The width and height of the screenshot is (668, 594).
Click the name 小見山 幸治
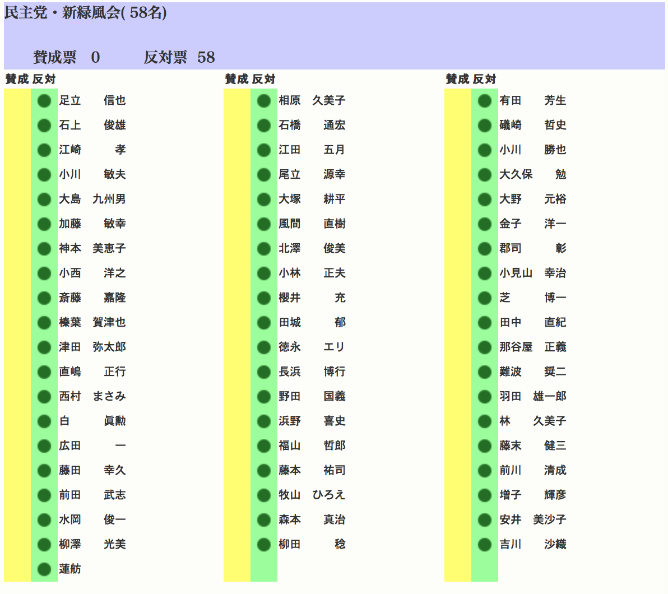click(533, 273)
